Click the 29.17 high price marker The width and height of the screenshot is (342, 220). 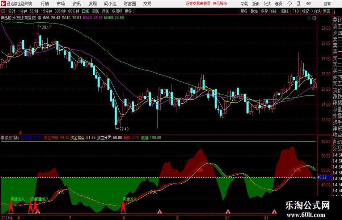point(46,27)
